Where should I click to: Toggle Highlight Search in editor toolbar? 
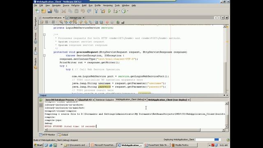(x=75, y=22)
